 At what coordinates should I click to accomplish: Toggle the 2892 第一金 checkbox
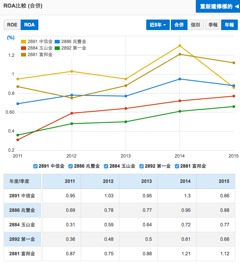point(142,166)
